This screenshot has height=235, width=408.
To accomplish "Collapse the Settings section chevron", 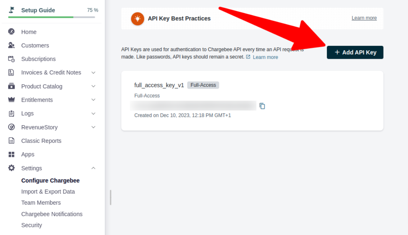I will click(x=94, y=168).
